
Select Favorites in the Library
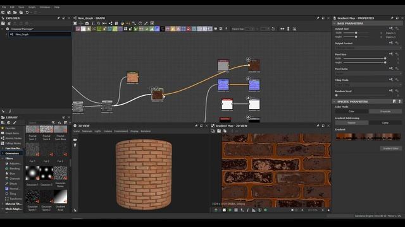tap(10, 128)
